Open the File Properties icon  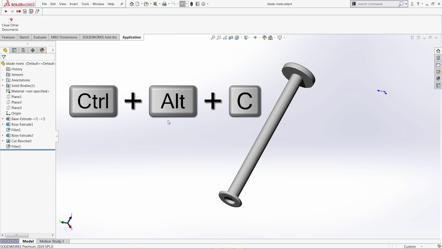pos(197,4)
